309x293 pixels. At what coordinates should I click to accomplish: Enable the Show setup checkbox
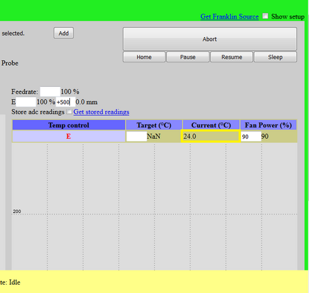[x=265, y=16]
